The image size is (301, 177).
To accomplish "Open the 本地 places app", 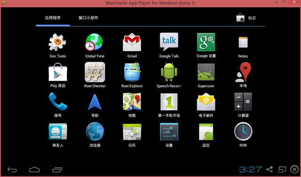I will click(243, 72).
